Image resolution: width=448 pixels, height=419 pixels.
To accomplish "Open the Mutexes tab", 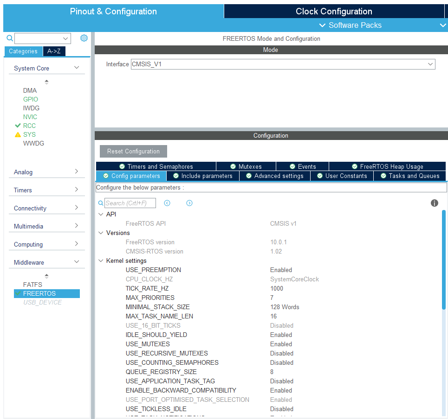I will click(246, 166).
